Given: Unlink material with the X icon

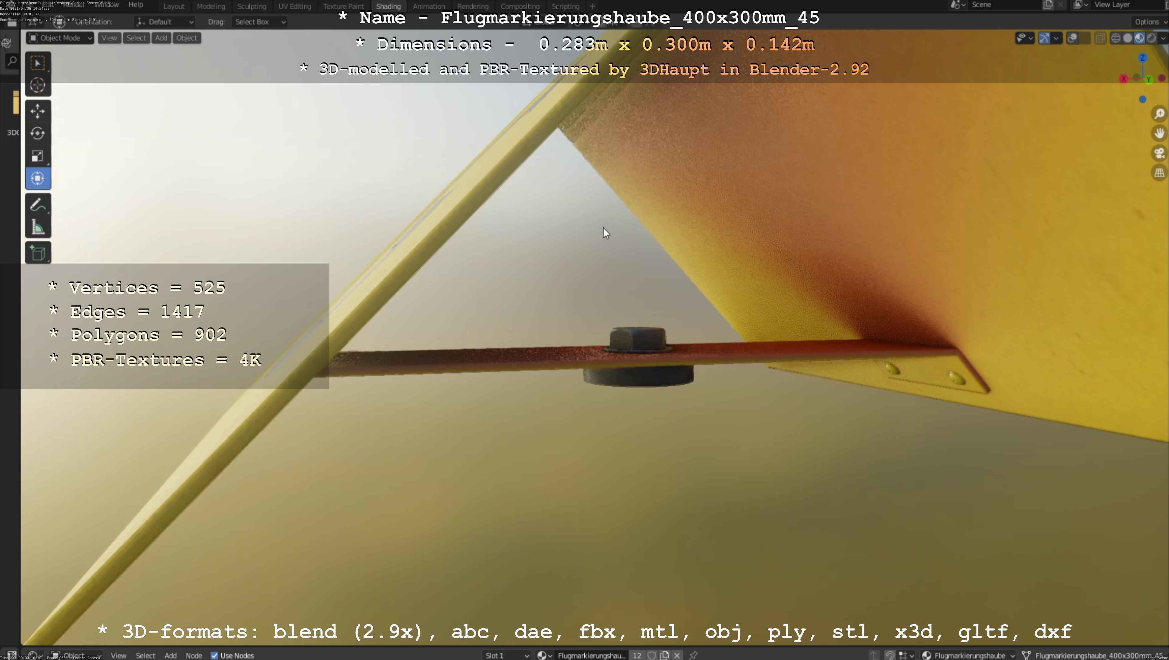Looking at the screenshot, I should click(x=677, y=655).
